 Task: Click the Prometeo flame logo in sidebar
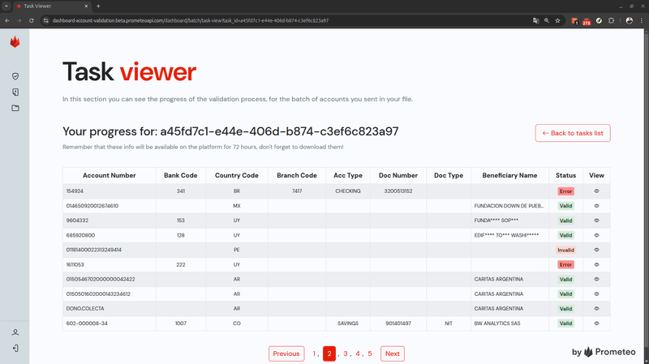(x=15, y=42)
